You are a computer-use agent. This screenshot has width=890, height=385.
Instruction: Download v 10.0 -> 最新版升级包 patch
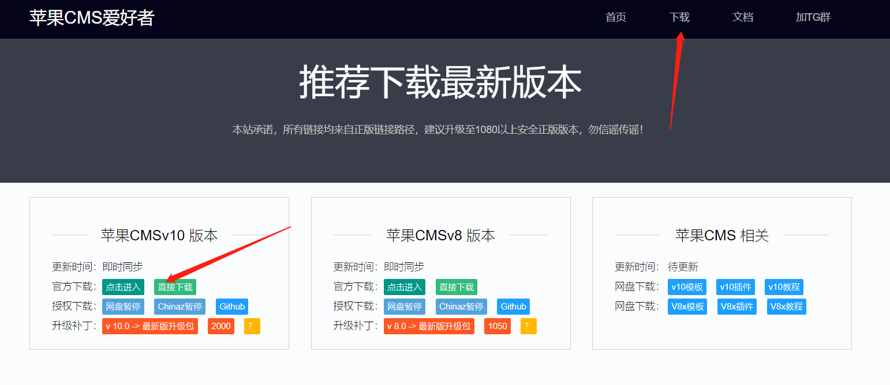pos(150,326)
